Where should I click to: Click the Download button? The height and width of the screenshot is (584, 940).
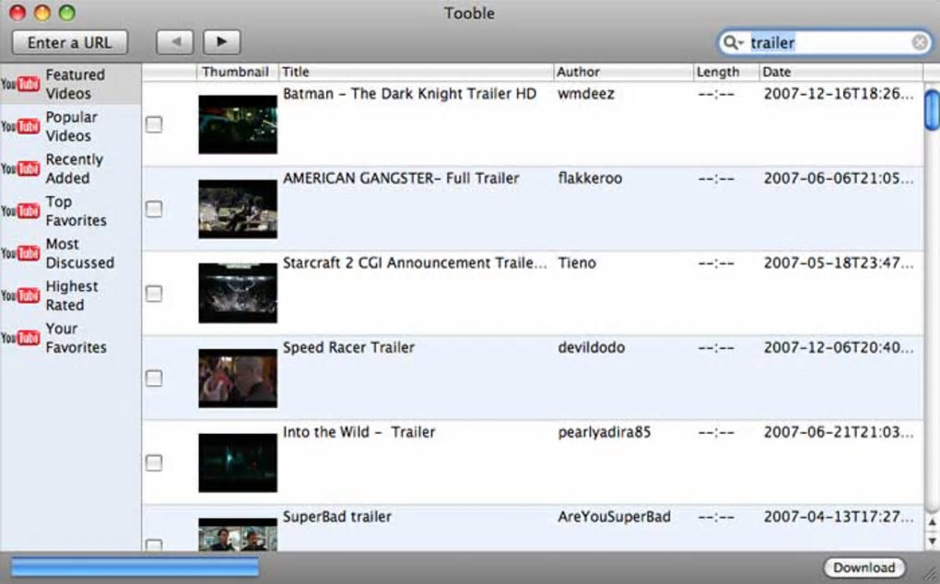coord(864,567)
